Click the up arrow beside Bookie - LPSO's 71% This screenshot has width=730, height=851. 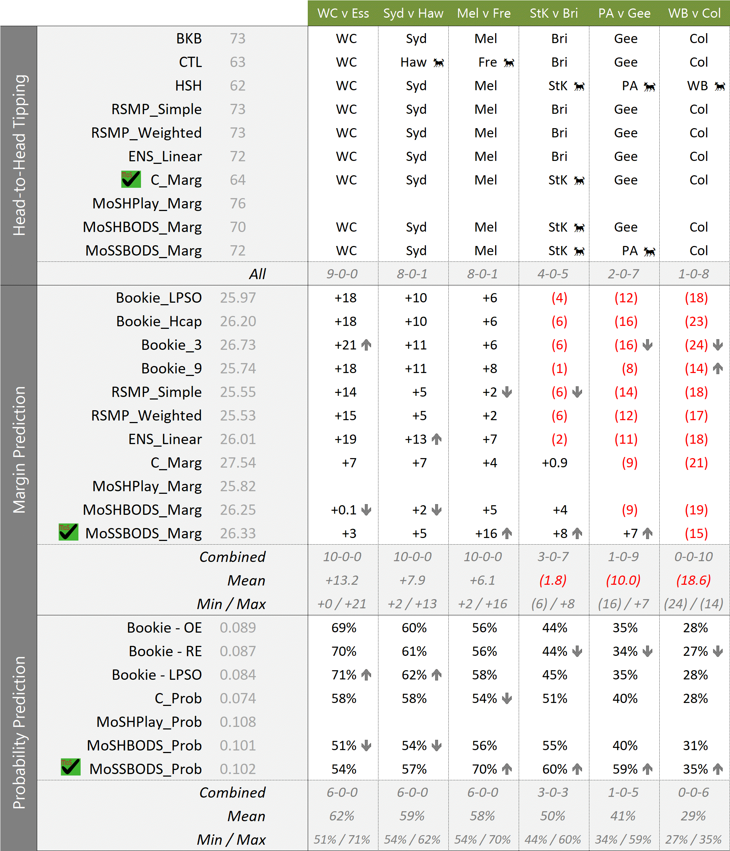pos(366,675)
